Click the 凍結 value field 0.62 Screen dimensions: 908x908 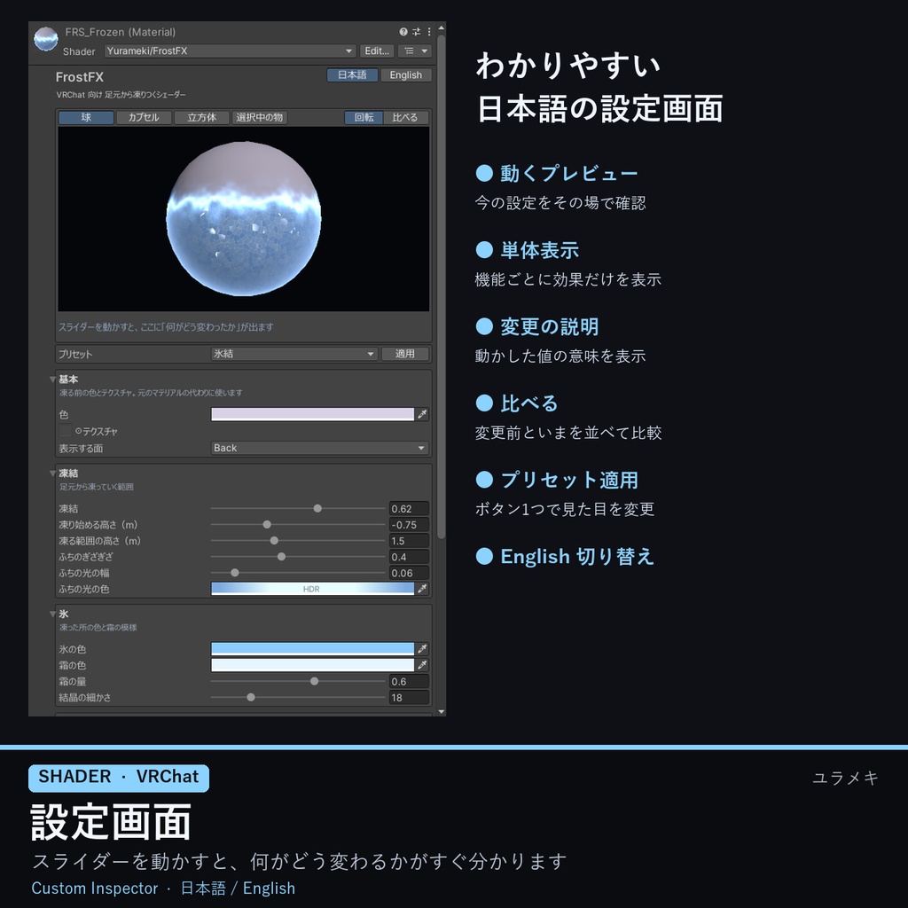pos(409,509)
